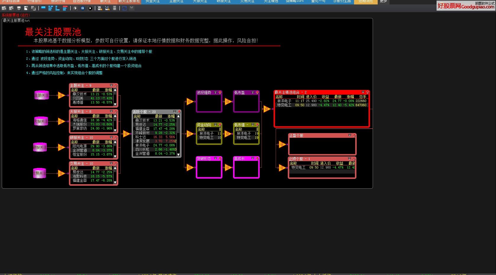
Task: Switch to the 关注精选 tab
Action: [x=271, y=1]
